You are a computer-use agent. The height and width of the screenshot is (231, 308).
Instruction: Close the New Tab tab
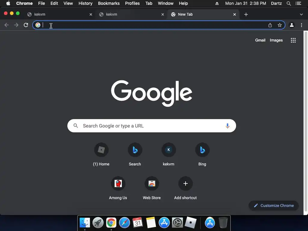tap(235, 14)
